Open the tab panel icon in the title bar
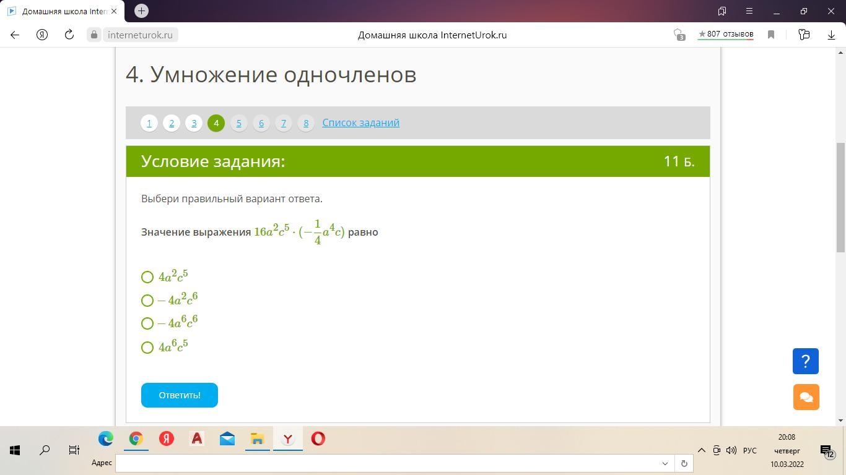This screenshot has height=475, width=846. (722, 11)
